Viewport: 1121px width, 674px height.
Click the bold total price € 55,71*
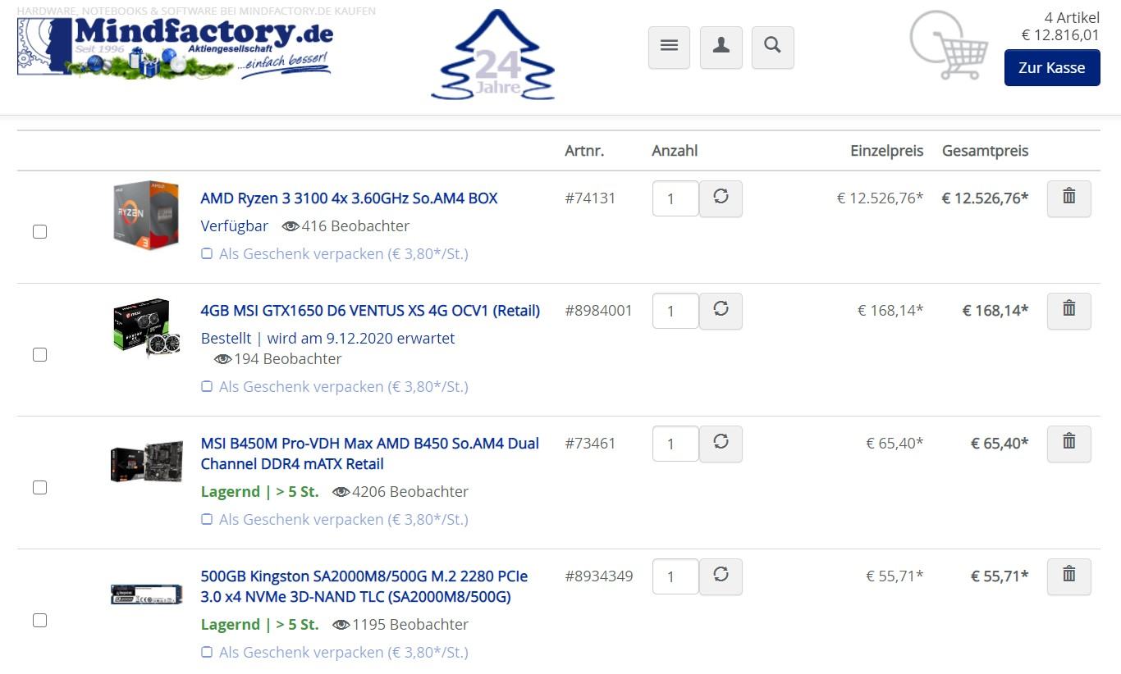(1000, 576)
